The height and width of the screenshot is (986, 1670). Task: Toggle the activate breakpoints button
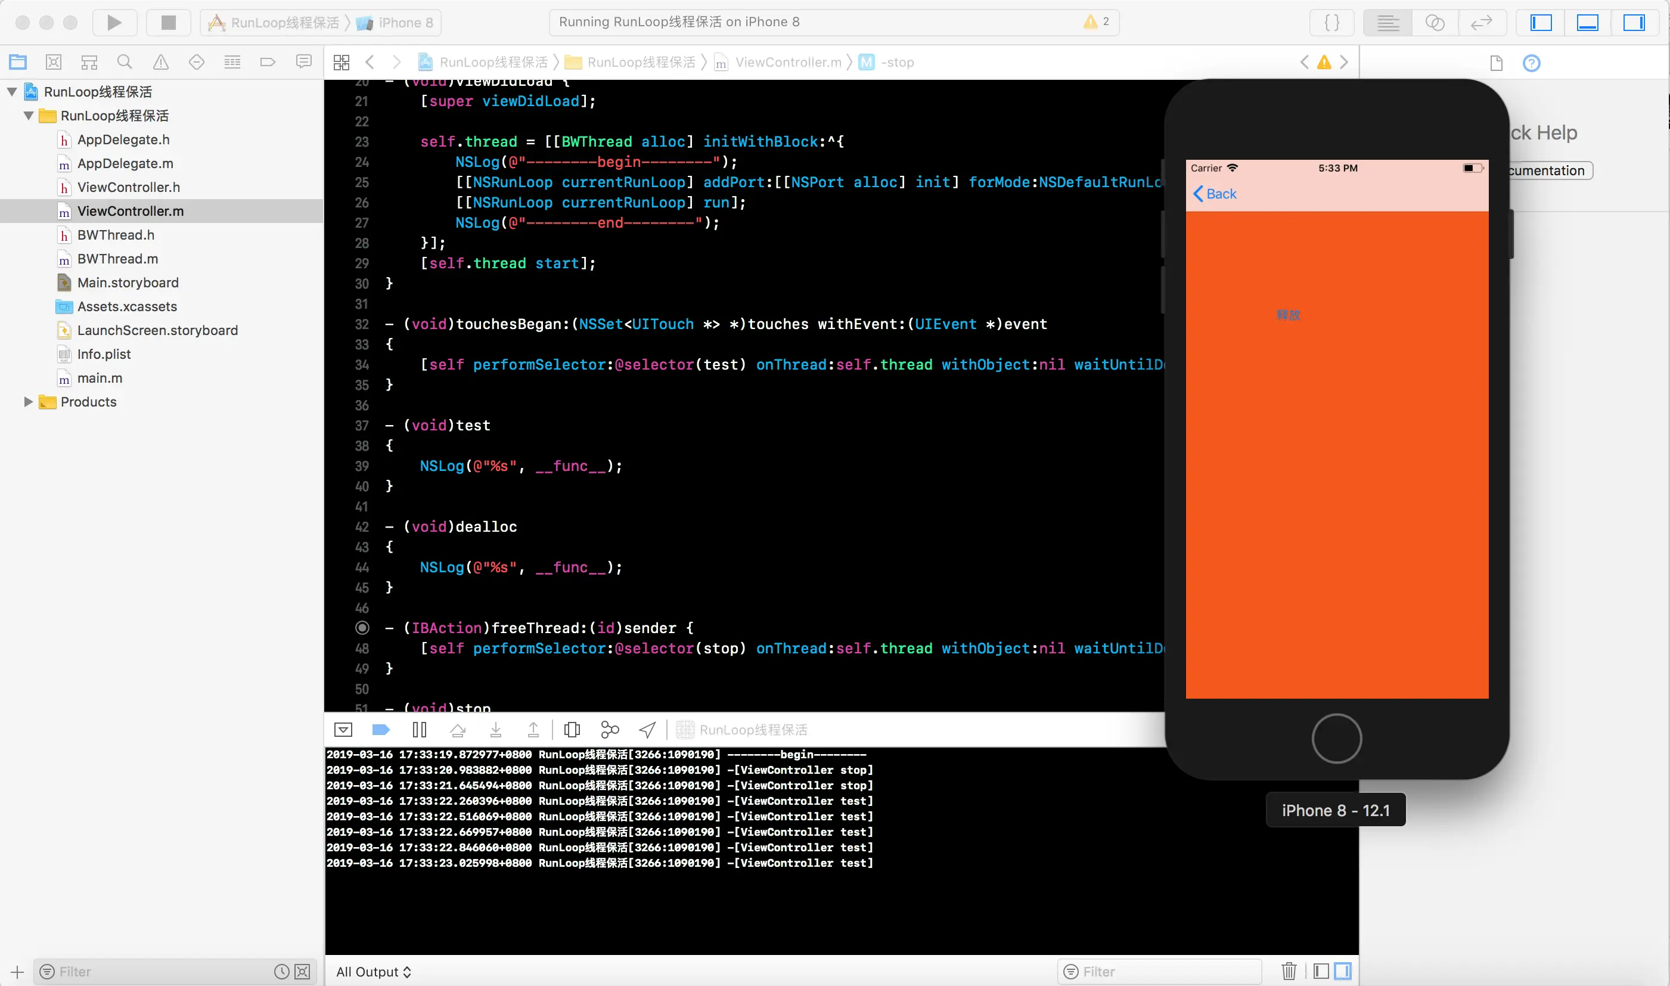point(381,730)
